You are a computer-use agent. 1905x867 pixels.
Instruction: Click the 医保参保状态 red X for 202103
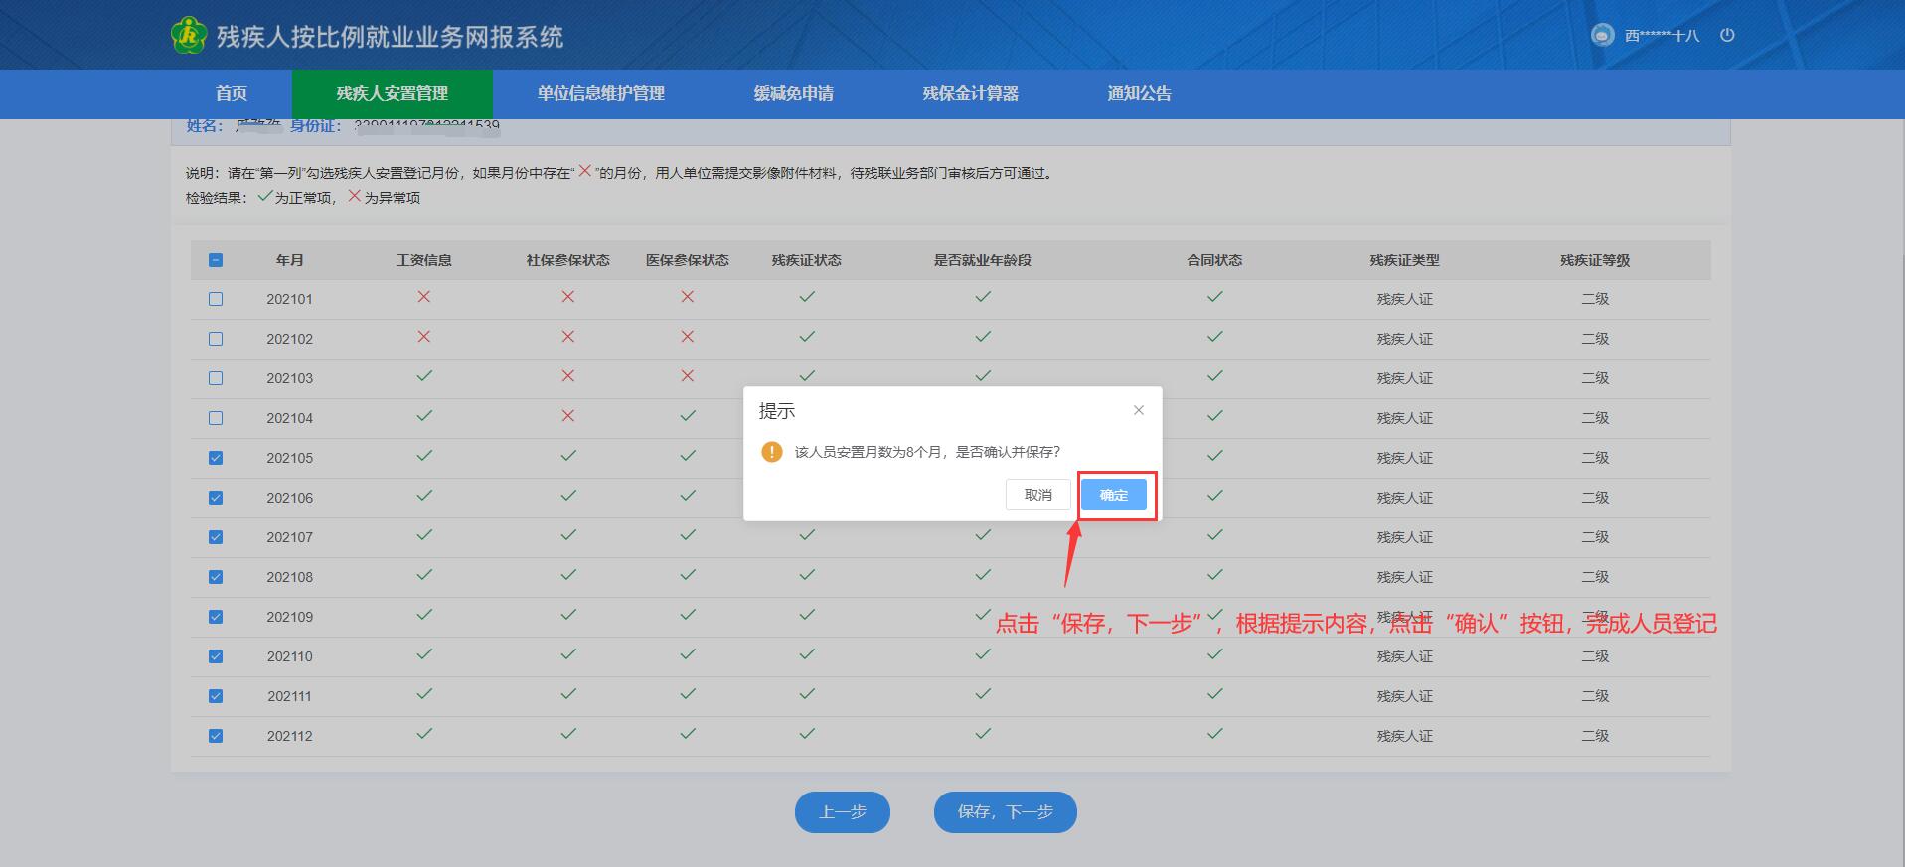(688, 376)
